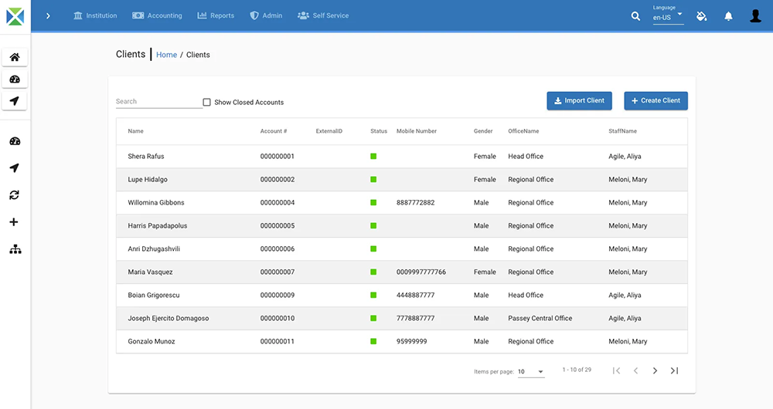The image size is (773, 409).
Task: Open the user profile avatar icon
Action: coord(755,15)
